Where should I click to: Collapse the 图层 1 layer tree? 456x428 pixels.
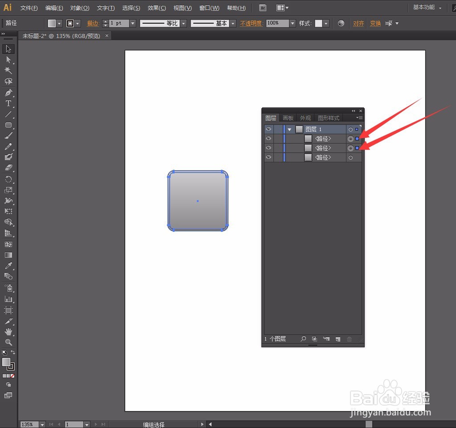(x=290, y=130)
